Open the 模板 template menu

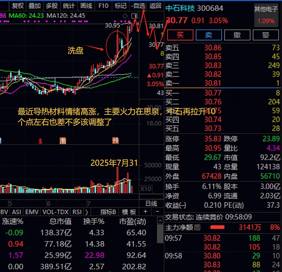[129, 212]
